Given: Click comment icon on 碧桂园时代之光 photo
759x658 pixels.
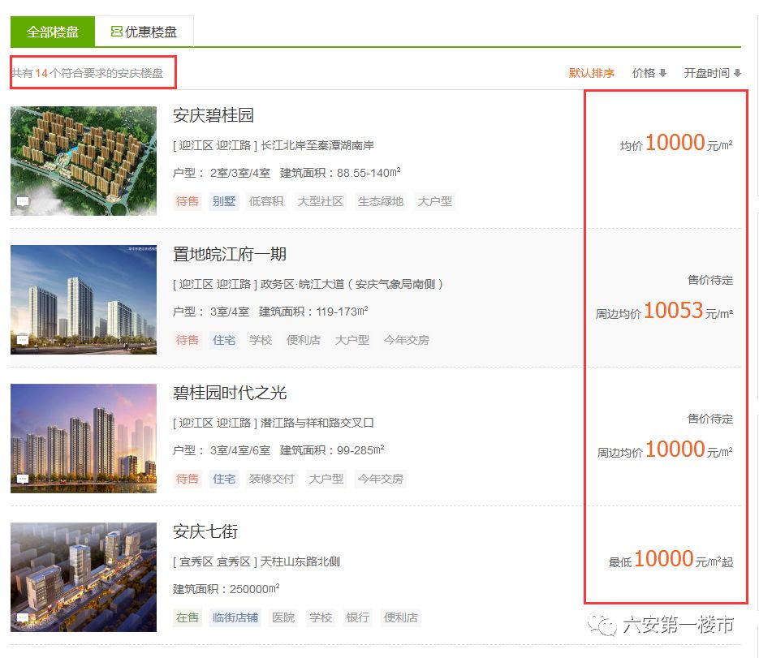Looking at the screenshot, I should [23, 479].
